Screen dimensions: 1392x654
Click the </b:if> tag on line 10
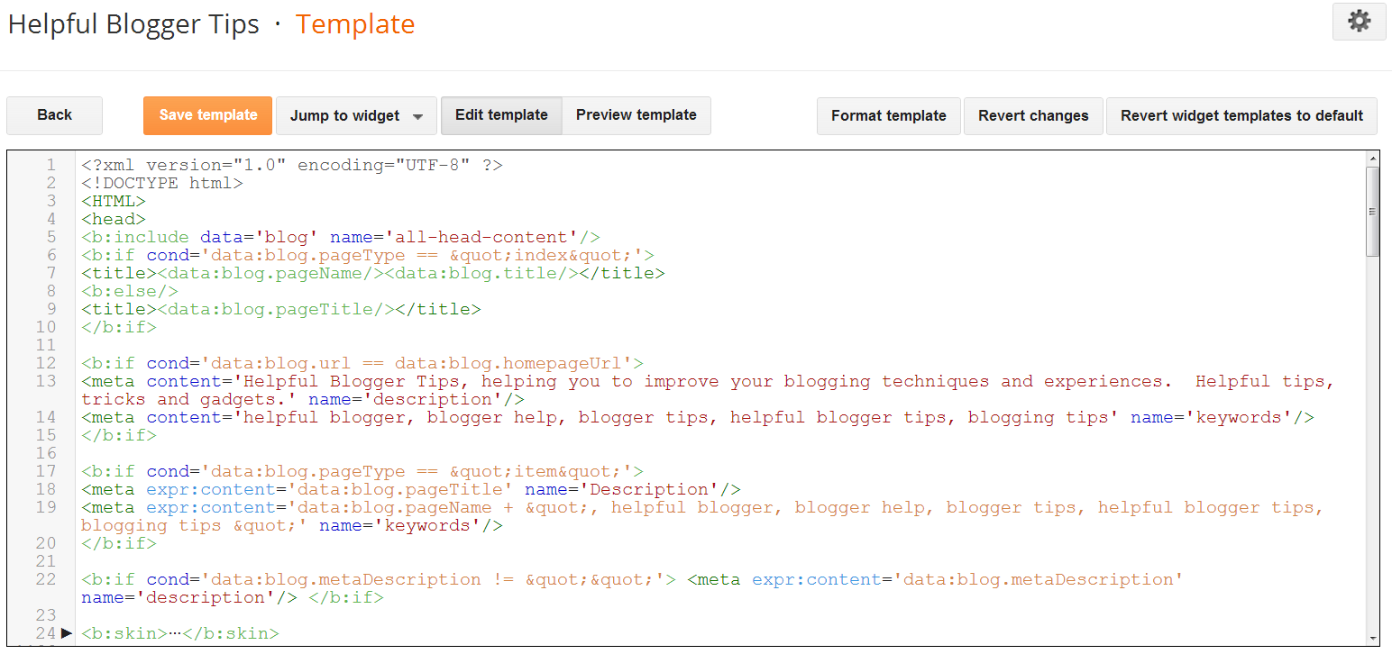(119, 327)
